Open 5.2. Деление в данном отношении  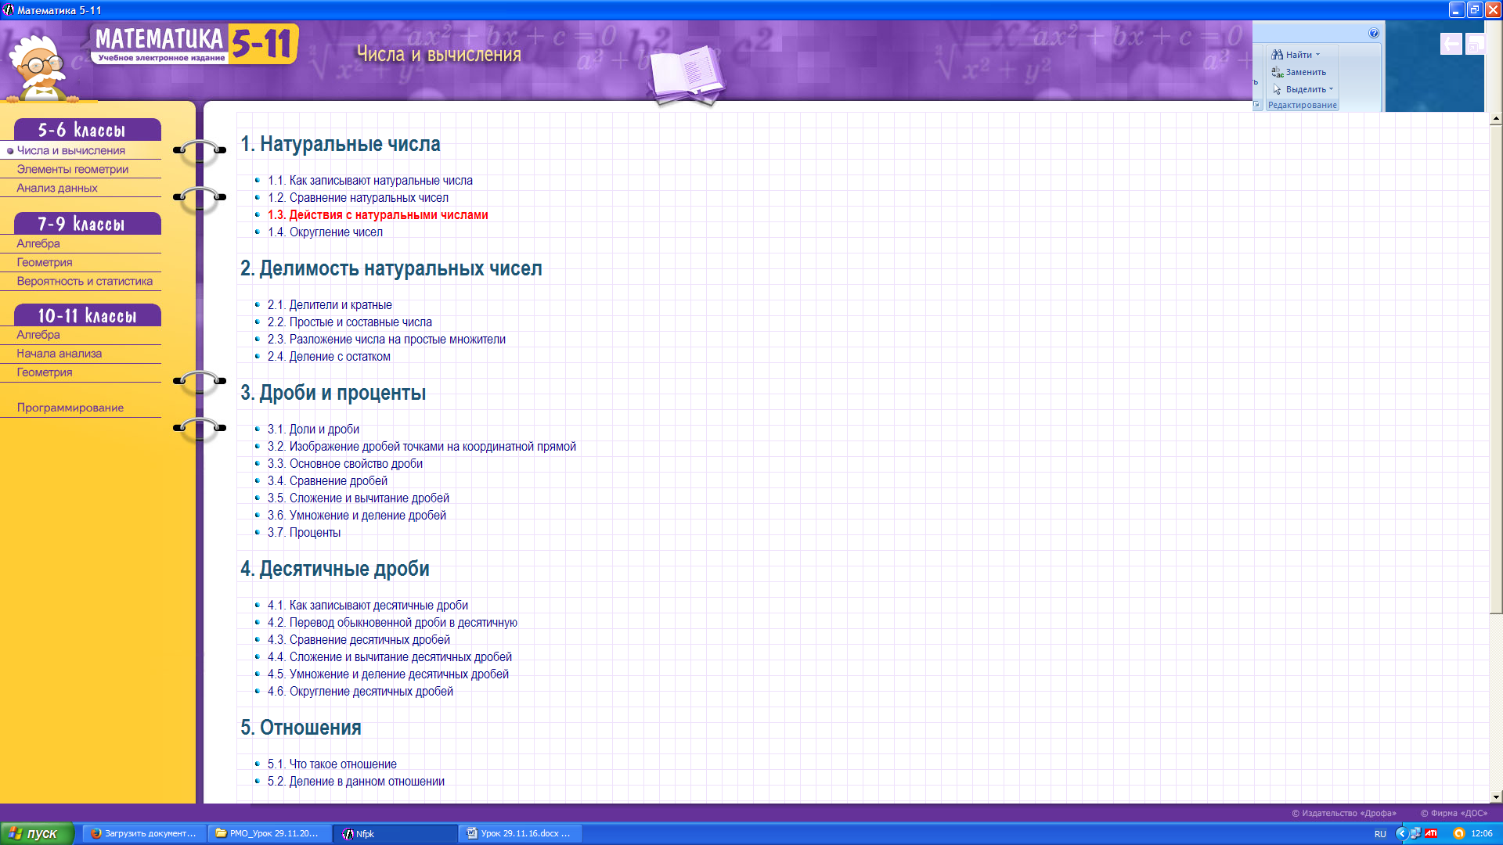point(356,781)
